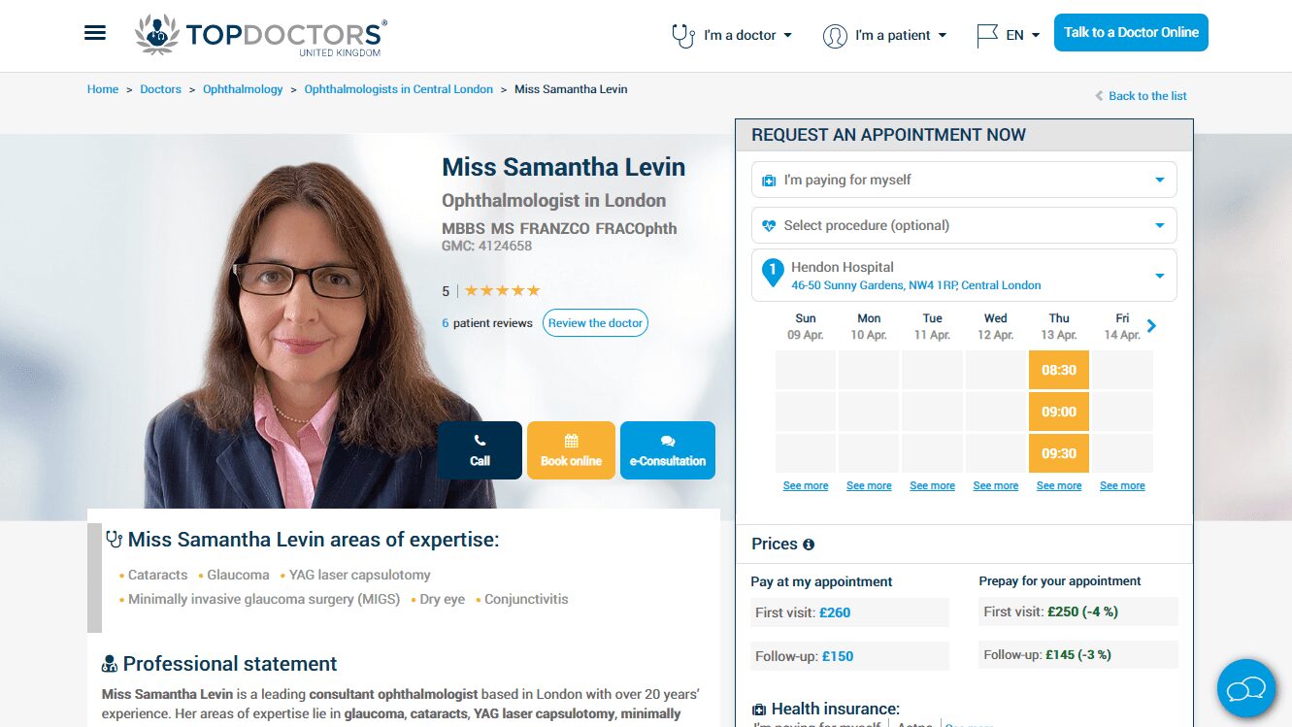Click Talk to a Doctor Online button
Image resolution: width=1292 pixels, height=727 pixels.
[1131, 32]
